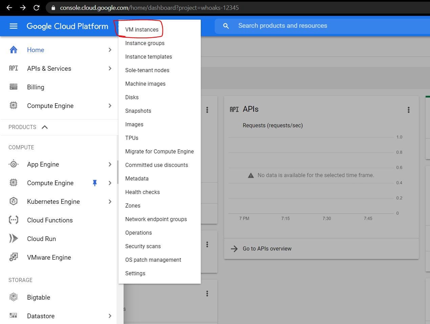Click the Cloud Run arrows icon

pos(14,239)
